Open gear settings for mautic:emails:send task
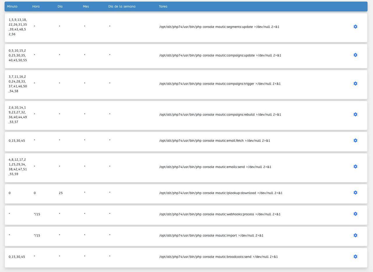Viewport: 373px width, 272px height. point(355,166)
